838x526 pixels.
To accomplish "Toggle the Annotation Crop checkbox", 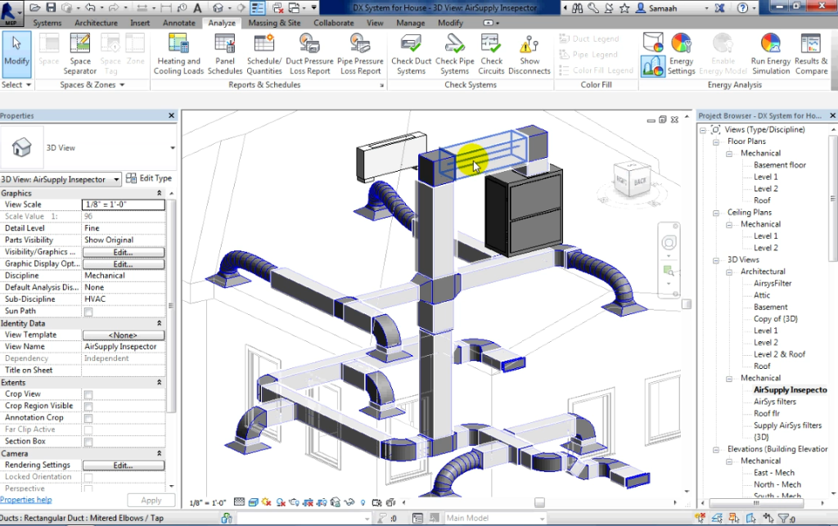I will click(x=88, y=418).
